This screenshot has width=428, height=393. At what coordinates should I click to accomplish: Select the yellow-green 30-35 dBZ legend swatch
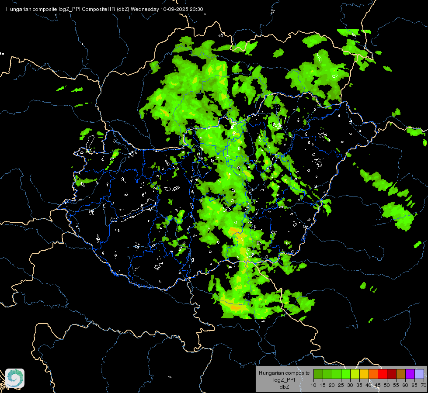(355, 374)
